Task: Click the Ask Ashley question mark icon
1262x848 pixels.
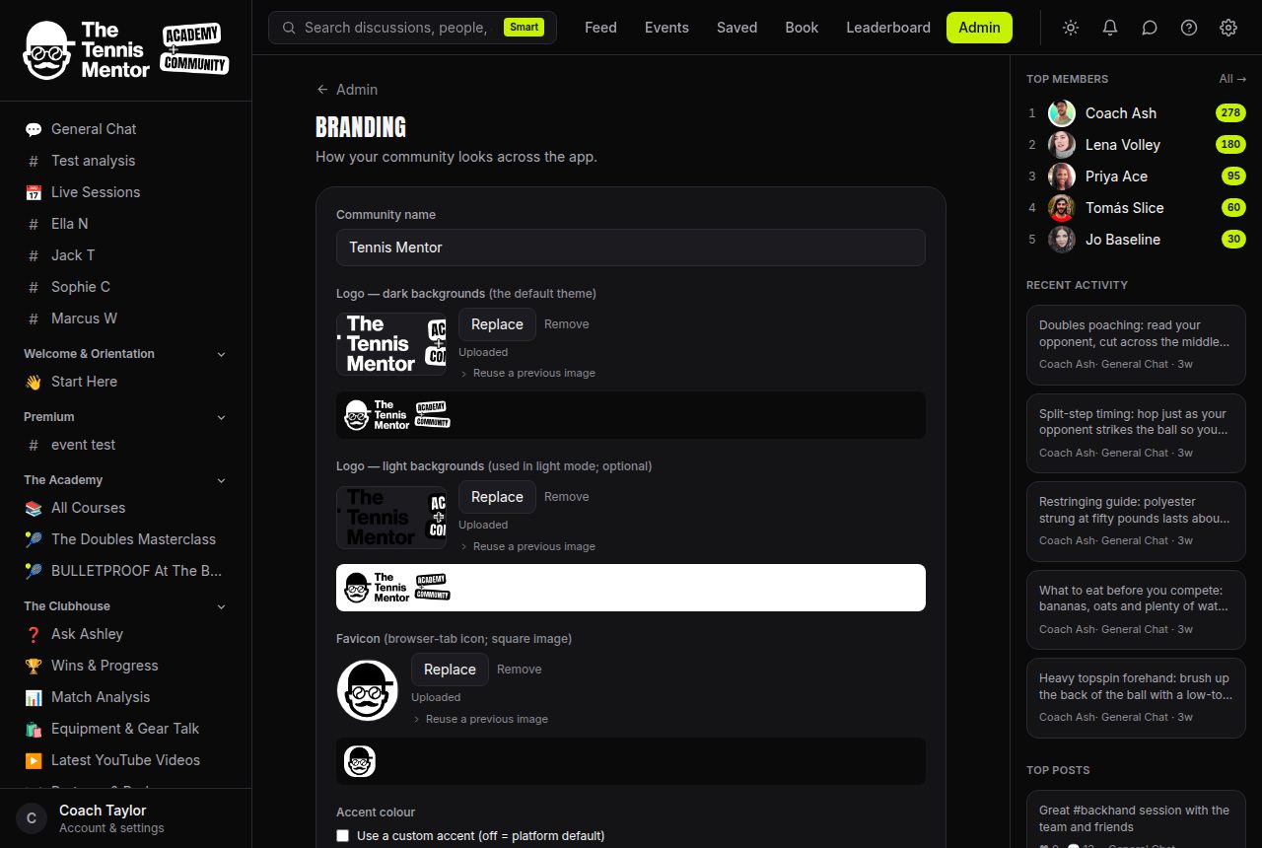Action: (34, 634)
